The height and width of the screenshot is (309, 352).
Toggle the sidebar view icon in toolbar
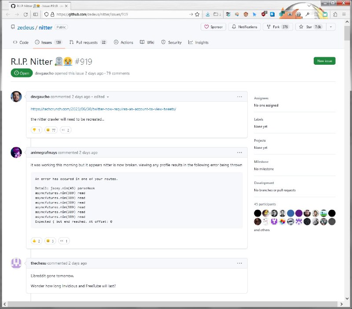tap(36, 15)
